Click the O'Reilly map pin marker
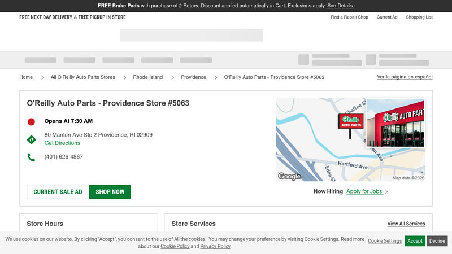 (350, 125)
